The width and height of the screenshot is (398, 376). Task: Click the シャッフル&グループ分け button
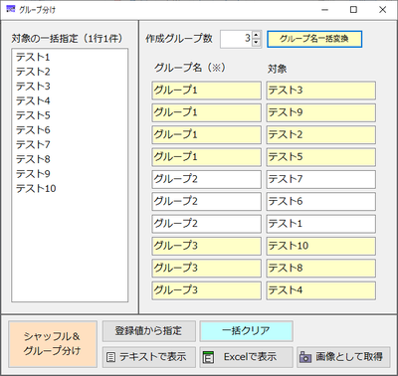pos(53,343)
